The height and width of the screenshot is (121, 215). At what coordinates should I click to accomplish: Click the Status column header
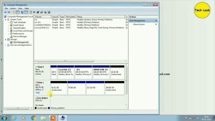(x=100, y=17)
